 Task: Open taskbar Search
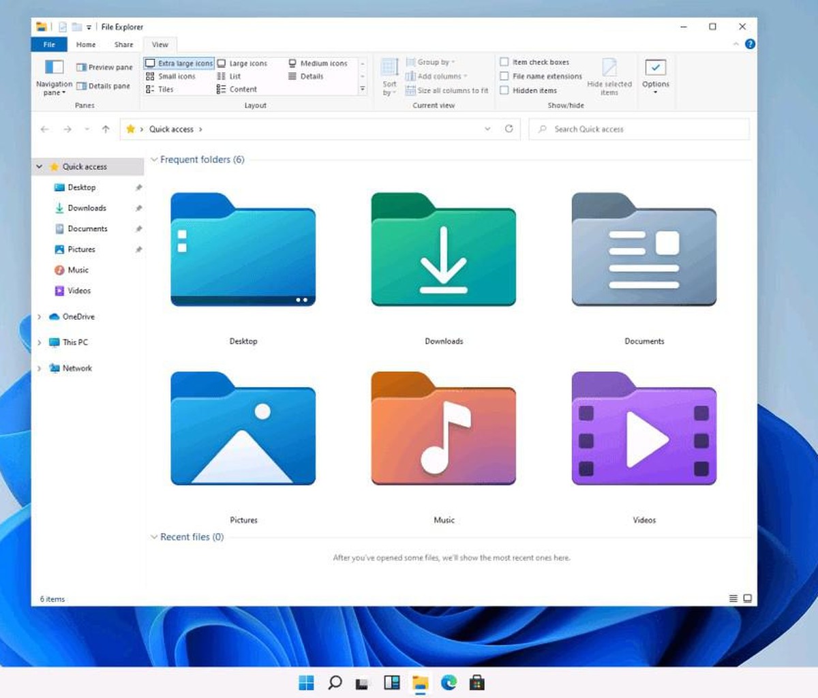click(335, 682)
